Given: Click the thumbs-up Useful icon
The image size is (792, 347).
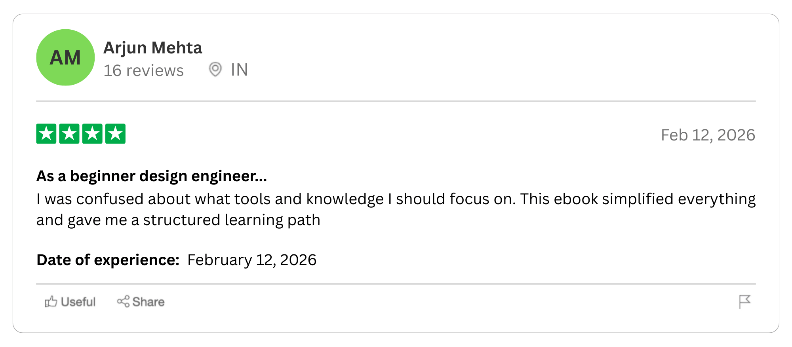Looking at the screenshot, I should [51, 302].
